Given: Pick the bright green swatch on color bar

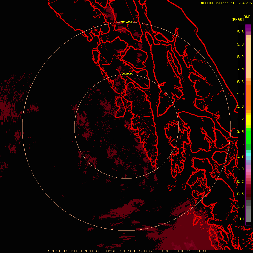Looking at the screenshot, I should [248, 135].
